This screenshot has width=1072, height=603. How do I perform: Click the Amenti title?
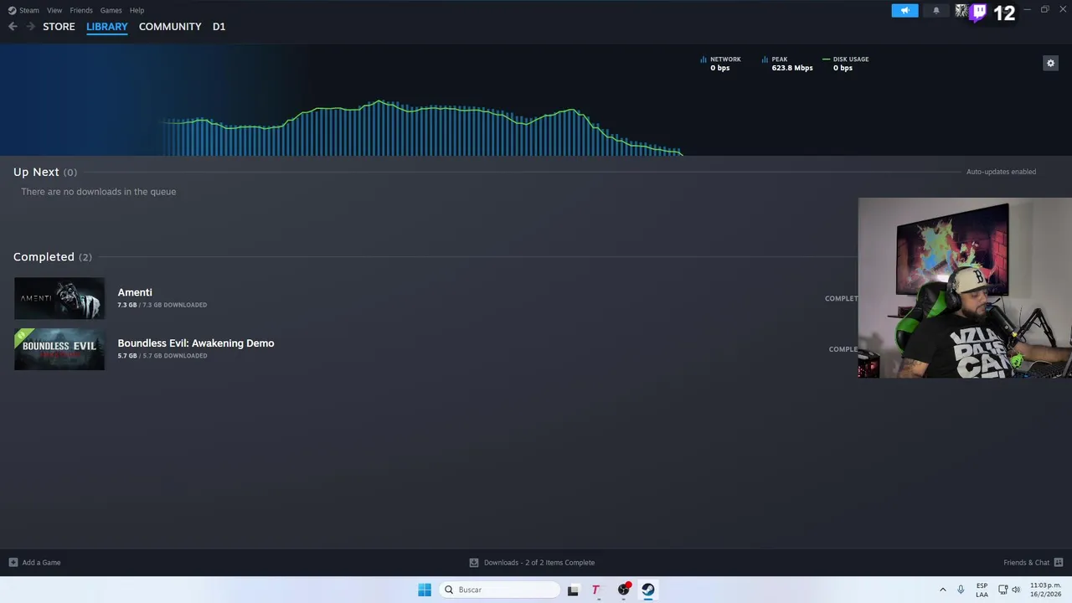[135, 292]
